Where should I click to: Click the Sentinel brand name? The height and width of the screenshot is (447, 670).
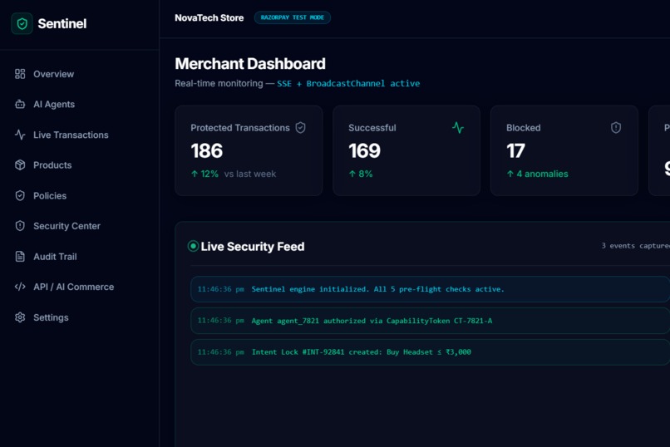pyautogui.click(x=62, y=23)
